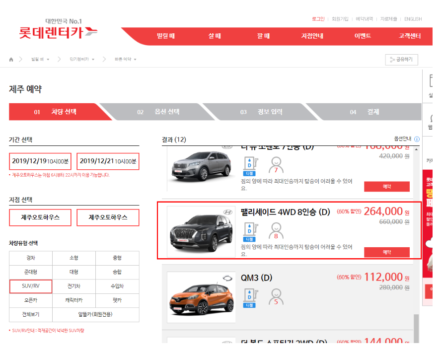Click the 264,000 원 price

pyautogui.click(x=387, y=211)
